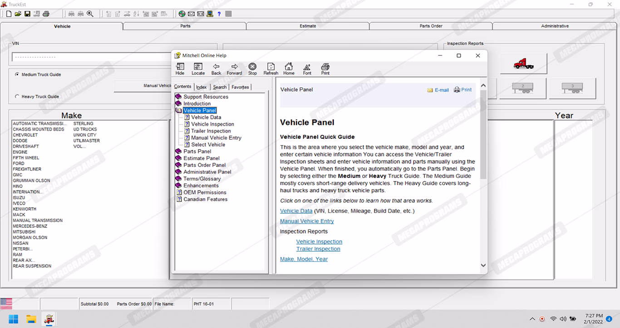
Task: Click the magnifying glass zoom icon
Action: click(90, 14)
